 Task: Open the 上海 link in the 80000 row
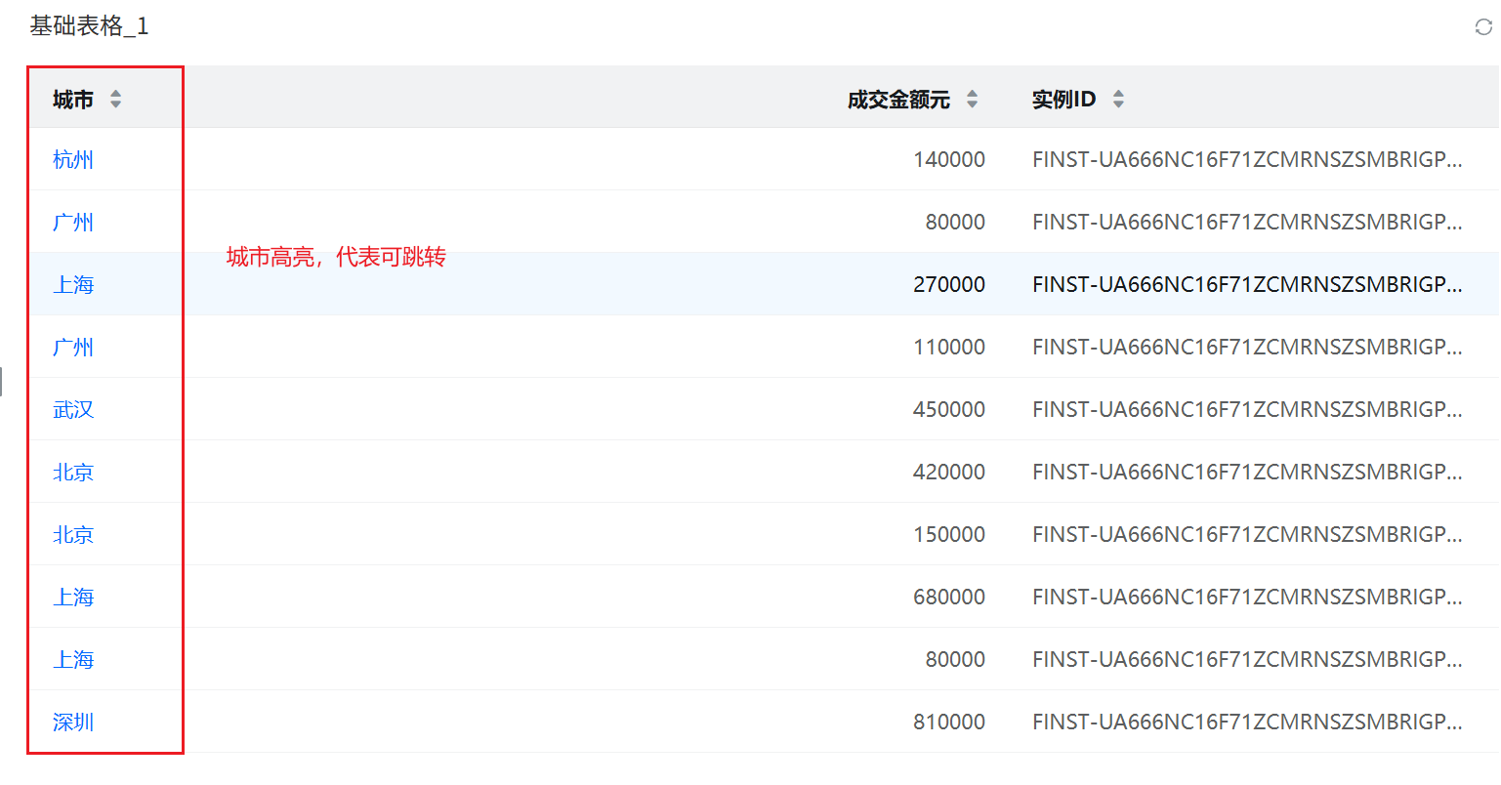[x=73, y=660]
